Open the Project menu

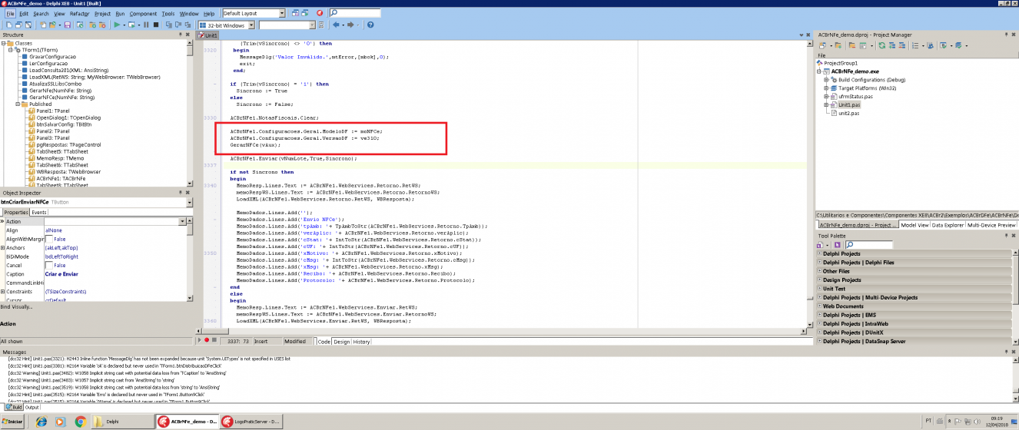pos(102,14)
